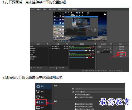The height and width of the screenshot is (110, 132).
Task: Add transition with plus icon
Action: (x=105, y=49)
